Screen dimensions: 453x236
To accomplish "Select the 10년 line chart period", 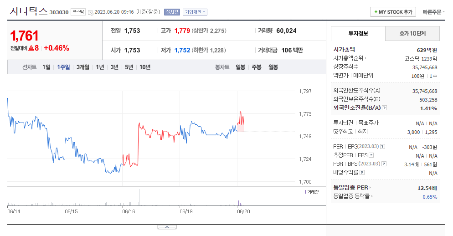I will click(x=145, y=67).
